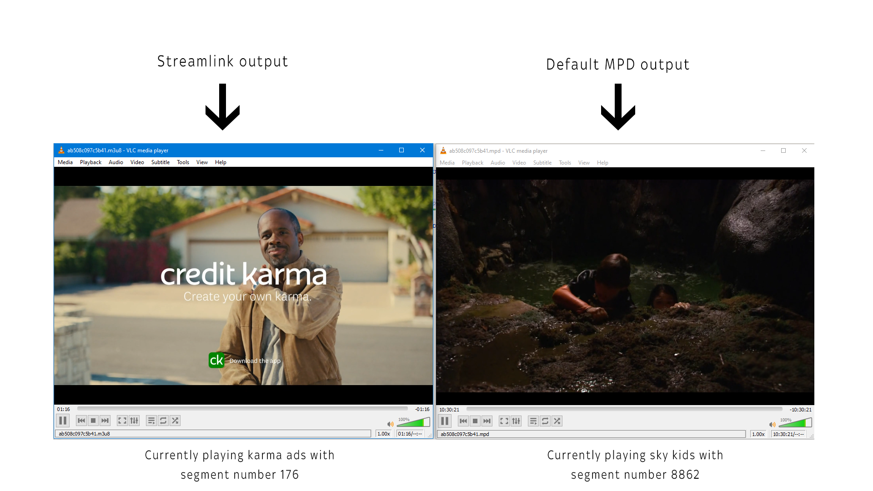Open View menu in m3u8 VLC window
873x491 pixels.
202,162
